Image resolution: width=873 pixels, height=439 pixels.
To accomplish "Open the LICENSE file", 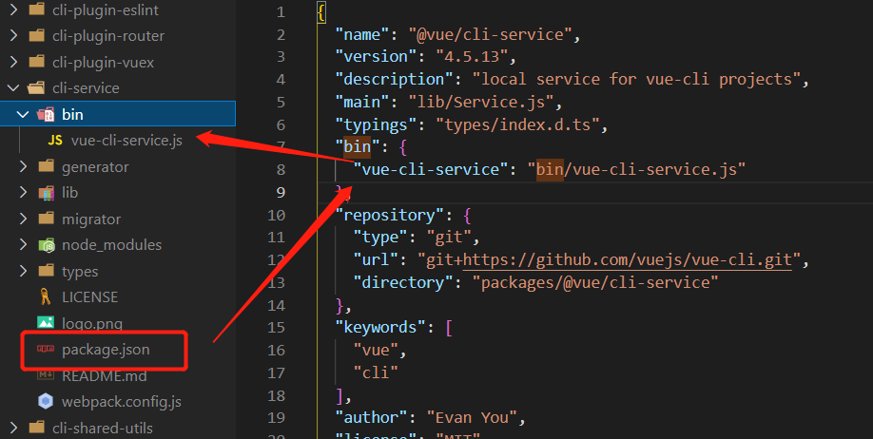I will [x=89, y=297].
